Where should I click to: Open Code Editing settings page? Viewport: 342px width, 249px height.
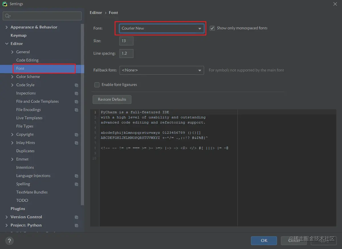pos(27,60)
